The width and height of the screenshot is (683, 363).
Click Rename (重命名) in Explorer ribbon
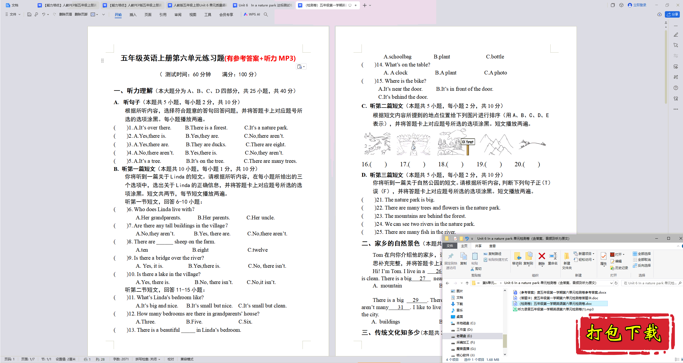(x=553, y=258)
